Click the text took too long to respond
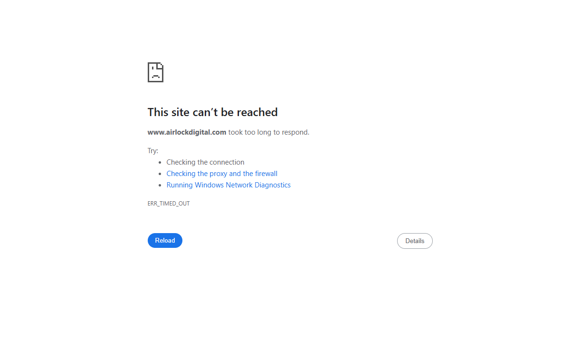Viewport: 580px width, 343px height. (x=269, y=132)
